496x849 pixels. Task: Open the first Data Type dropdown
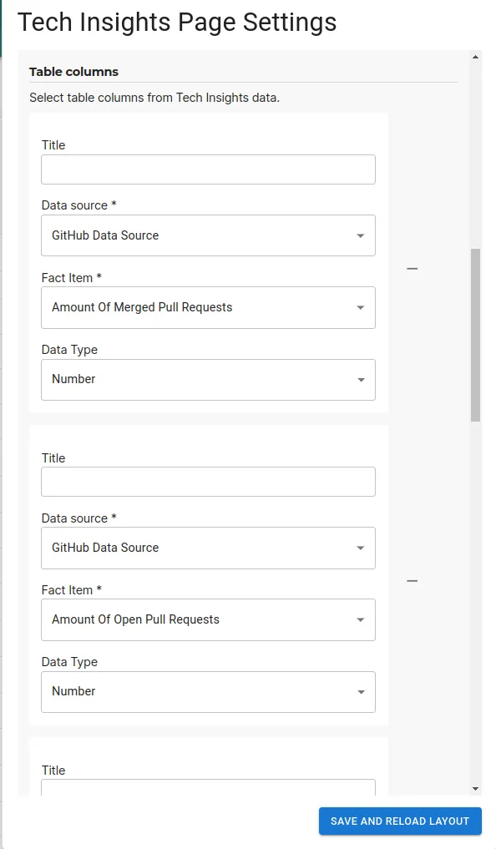208,379
